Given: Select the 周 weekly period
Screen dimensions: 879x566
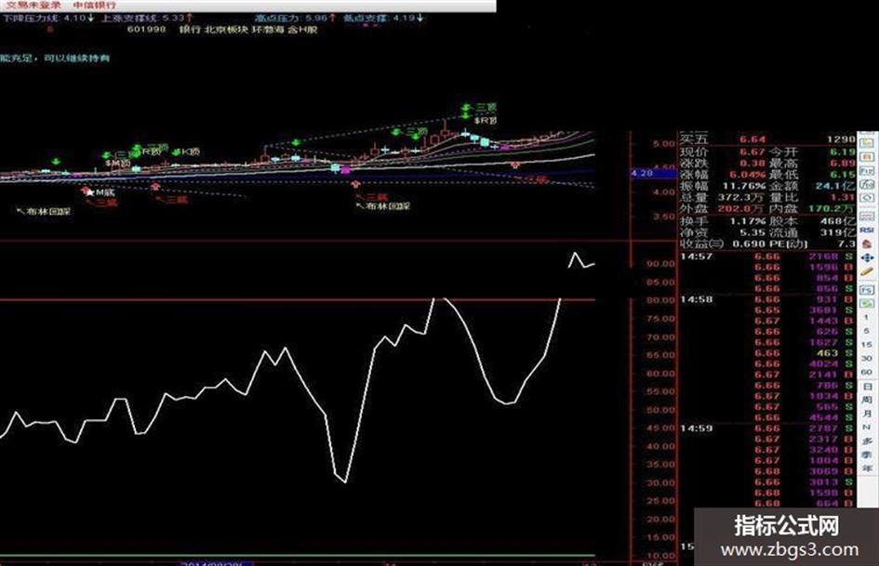Looking at the screenshot, I should point(867,400).
